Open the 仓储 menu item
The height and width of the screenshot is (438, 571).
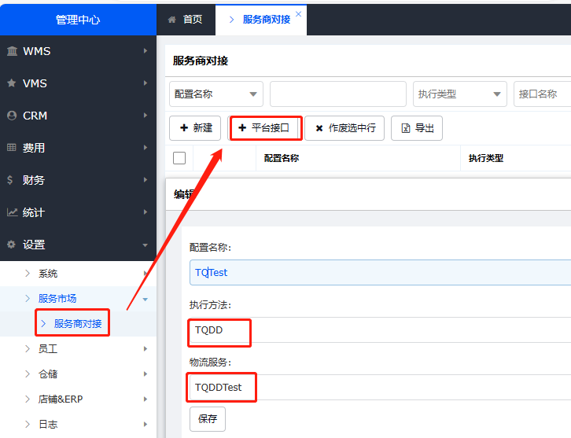coord(79,374)
